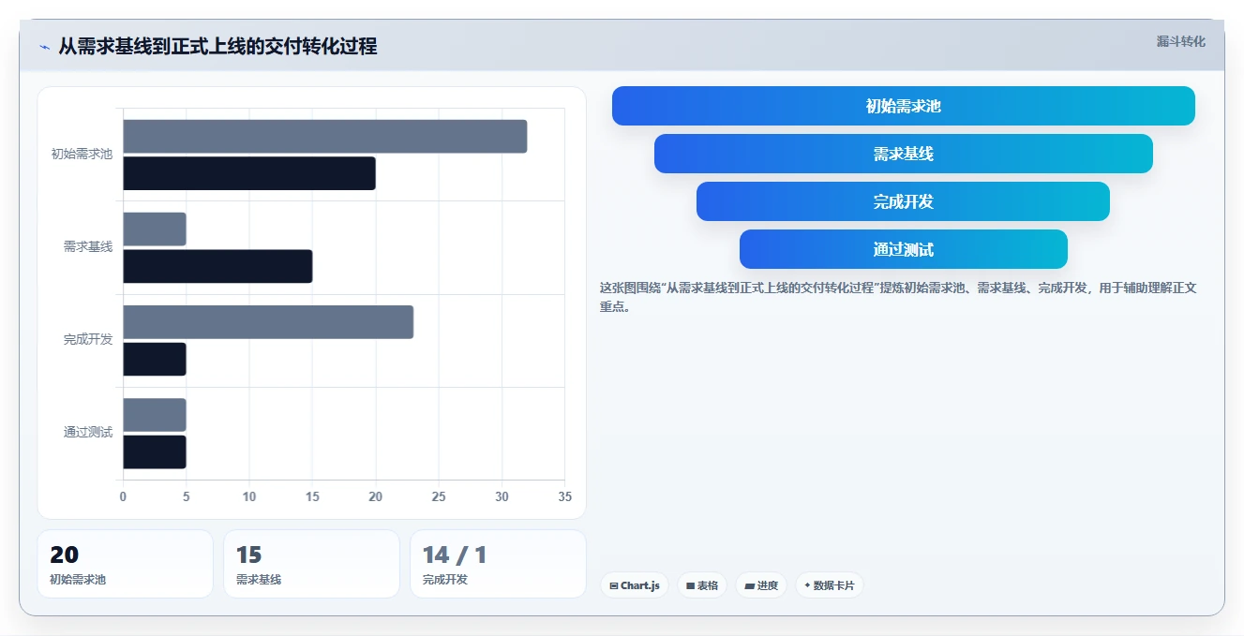Select the 完成开发 funnel stage
Screen dimensions: 1244x636
coord(904,201)
